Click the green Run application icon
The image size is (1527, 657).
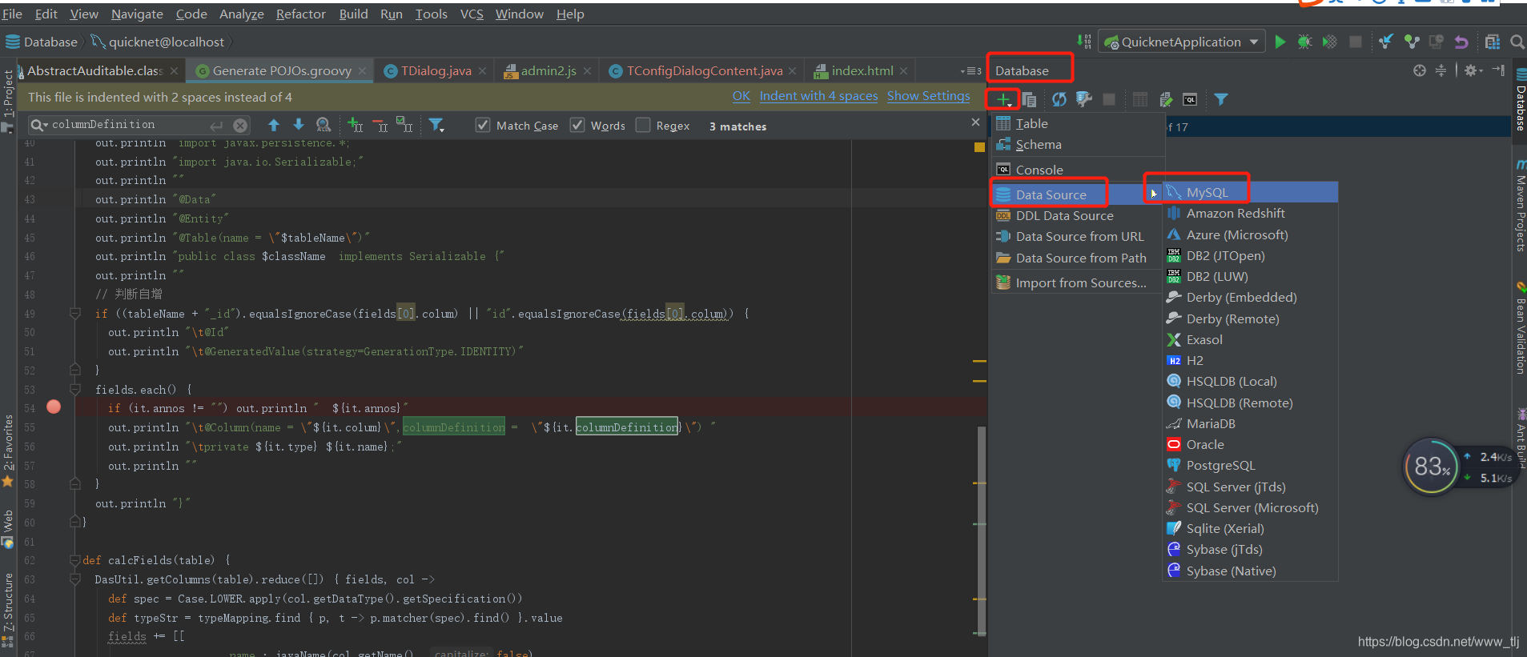[x=1280, y=42]
